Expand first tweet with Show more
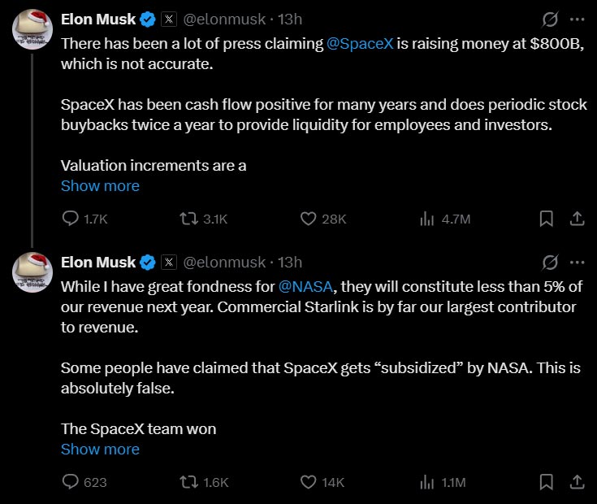597x504 pixels. coord(100,186)
